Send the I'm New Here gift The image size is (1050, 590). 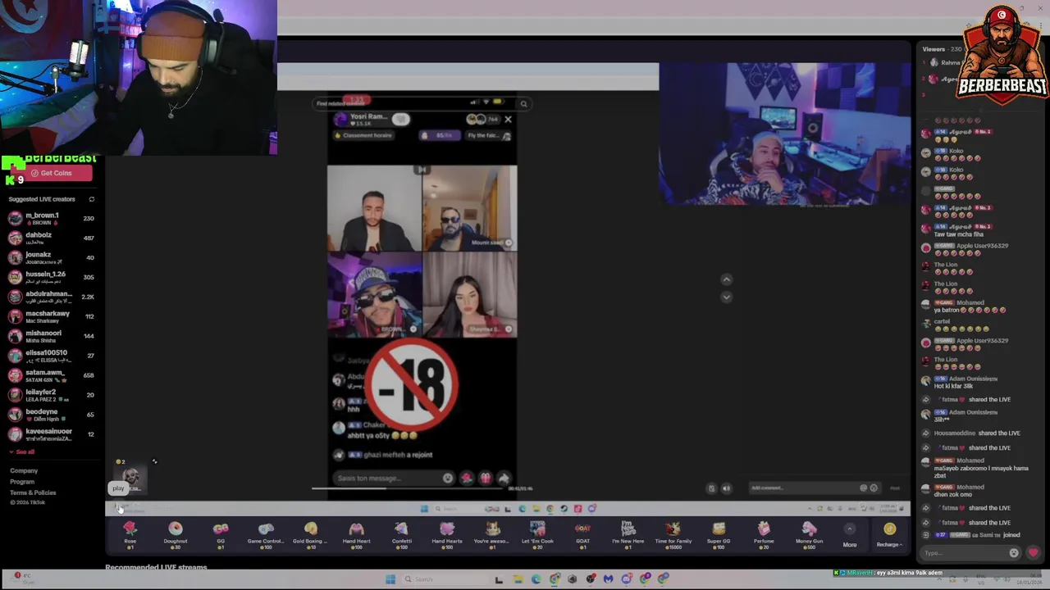point(628,534)
